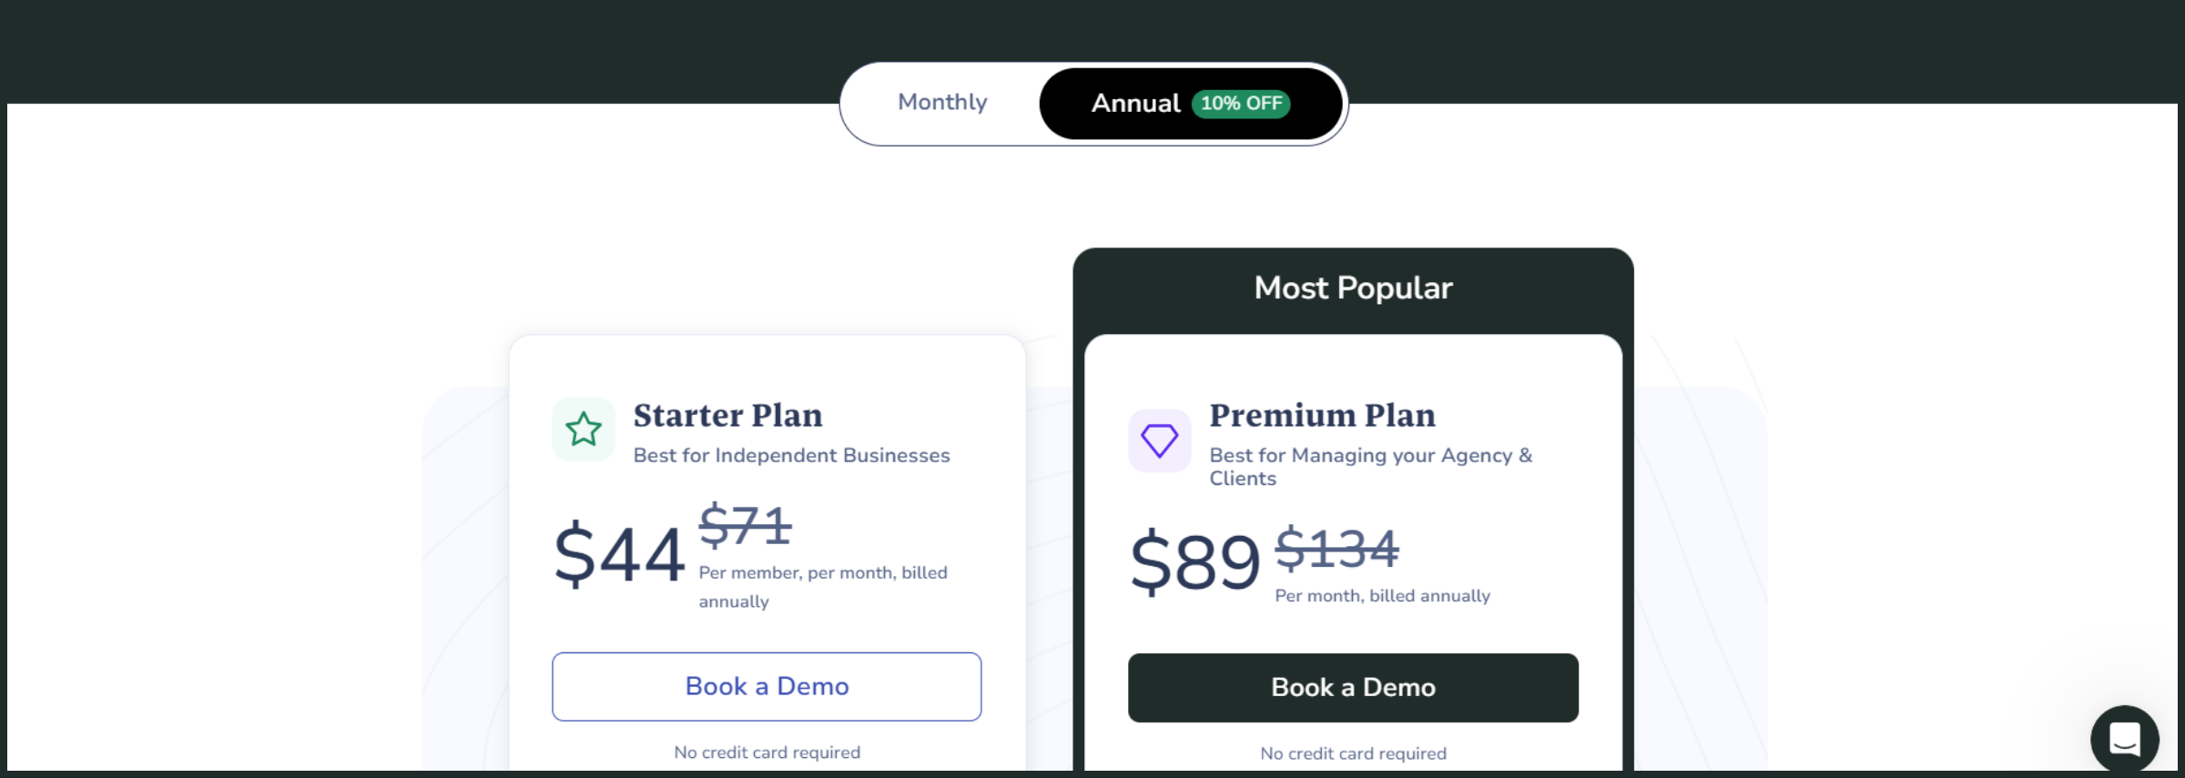Book a Demo for the Premium Plan
This screenshot has width=2185, height=778.
1353,688
